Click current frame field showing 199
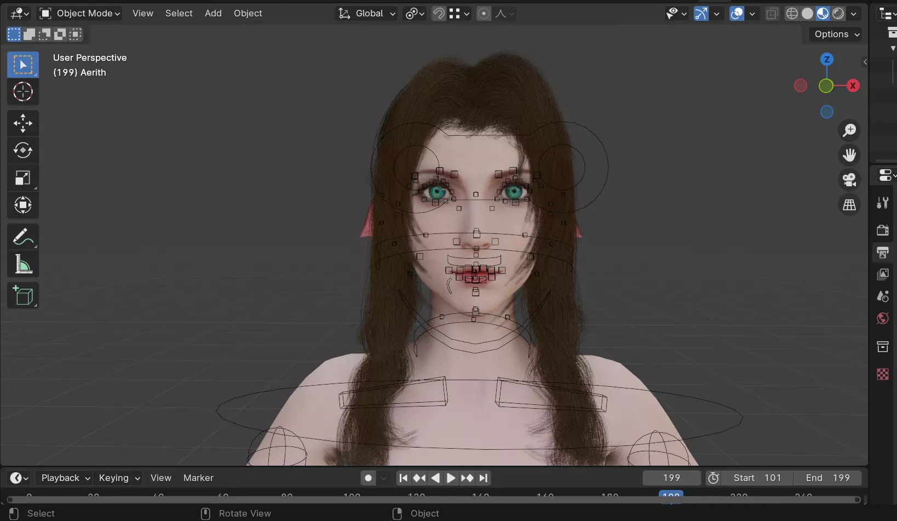 click(x=671, y=478)
